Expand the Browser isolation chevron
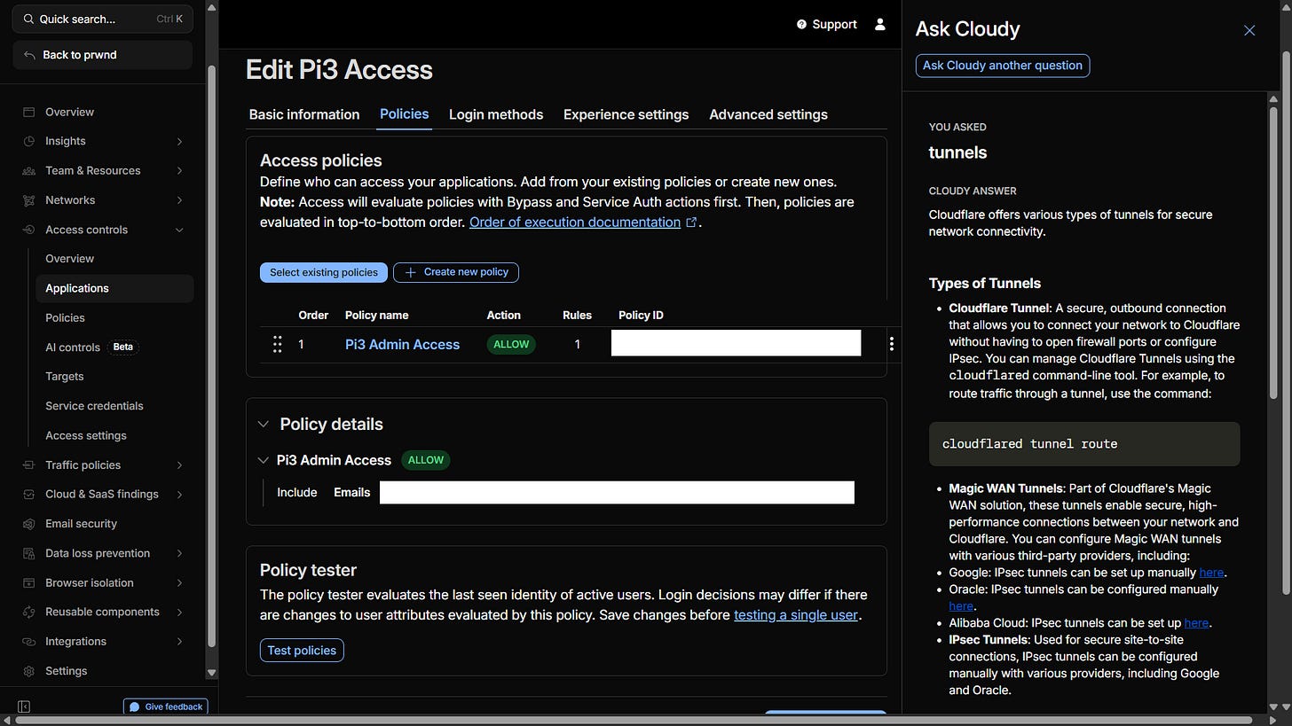The image size is (1292, 726). (179, 582)
